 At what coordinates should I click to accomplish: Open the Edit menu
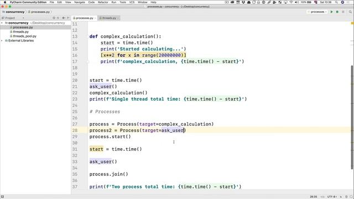(59, 2)
